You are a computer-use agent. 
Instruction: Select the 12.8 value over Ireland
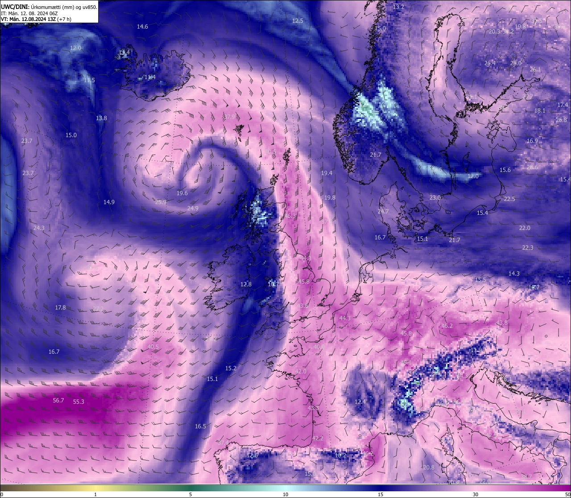246,285
